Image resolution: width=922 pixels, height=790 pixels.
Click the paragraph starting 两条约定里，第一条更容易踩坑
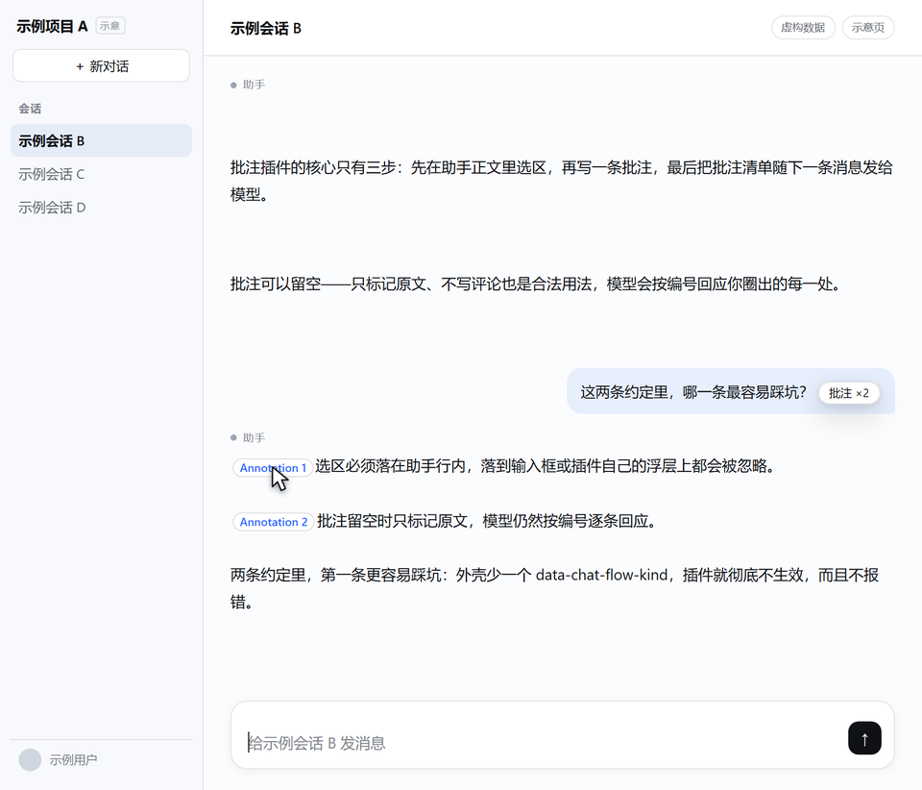click(554, 588)
